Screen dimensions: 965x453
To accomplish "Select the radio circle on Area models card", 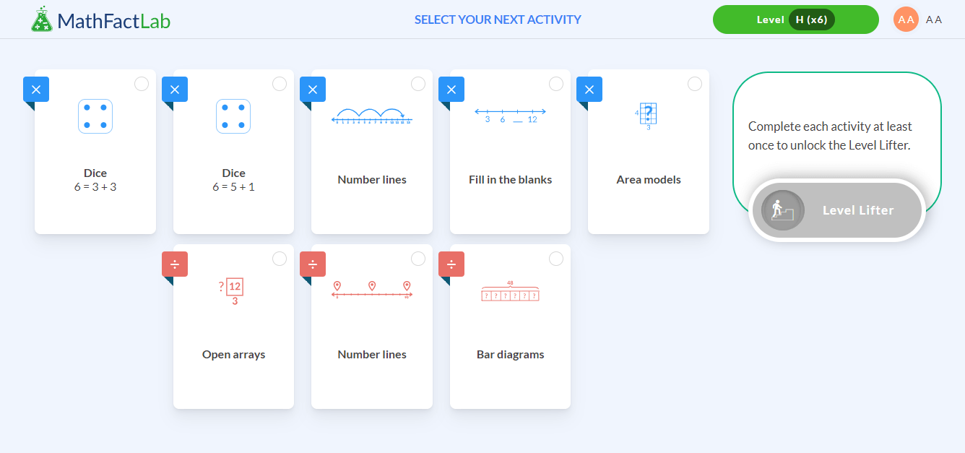I will [x=695, y=84].
